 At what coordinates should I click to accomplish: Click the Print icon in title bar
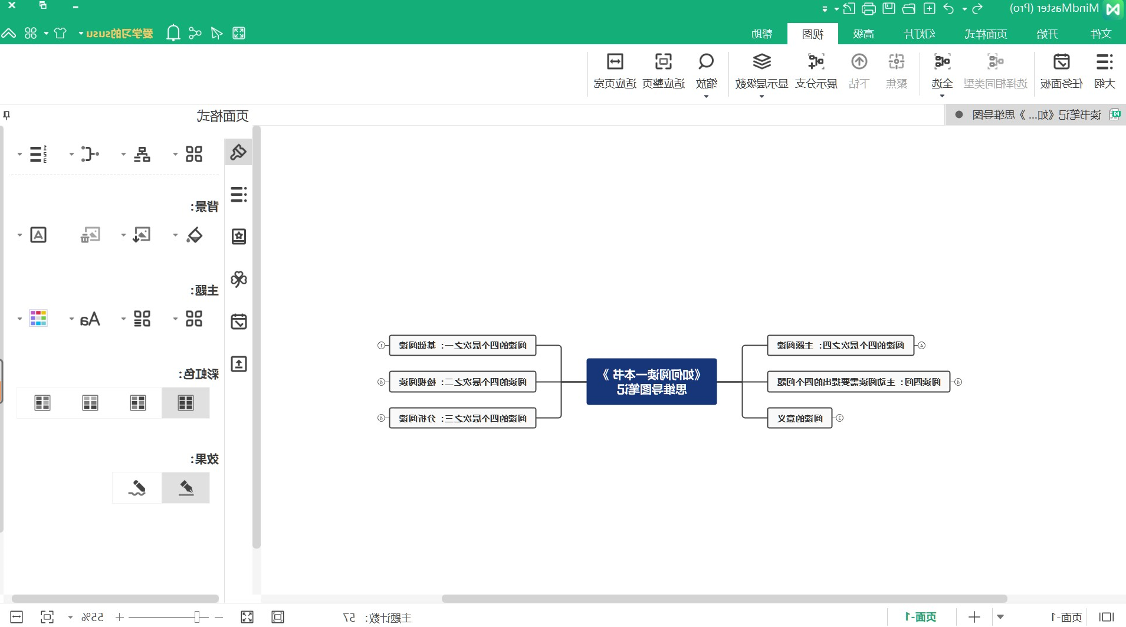(869, 8)
